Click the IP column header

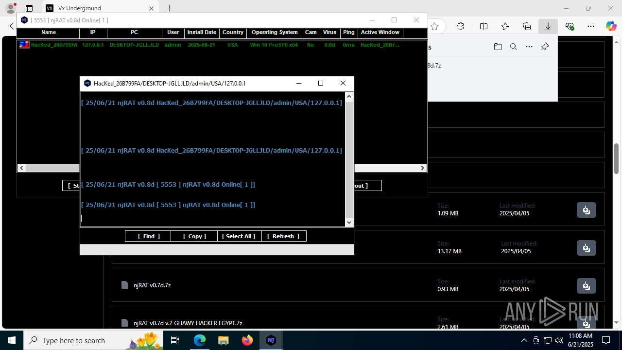tap(93, 33)
